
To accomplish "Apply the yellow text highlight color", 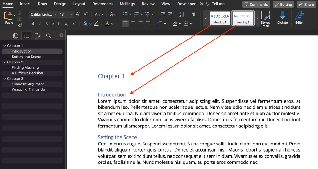I will [96, 24].
